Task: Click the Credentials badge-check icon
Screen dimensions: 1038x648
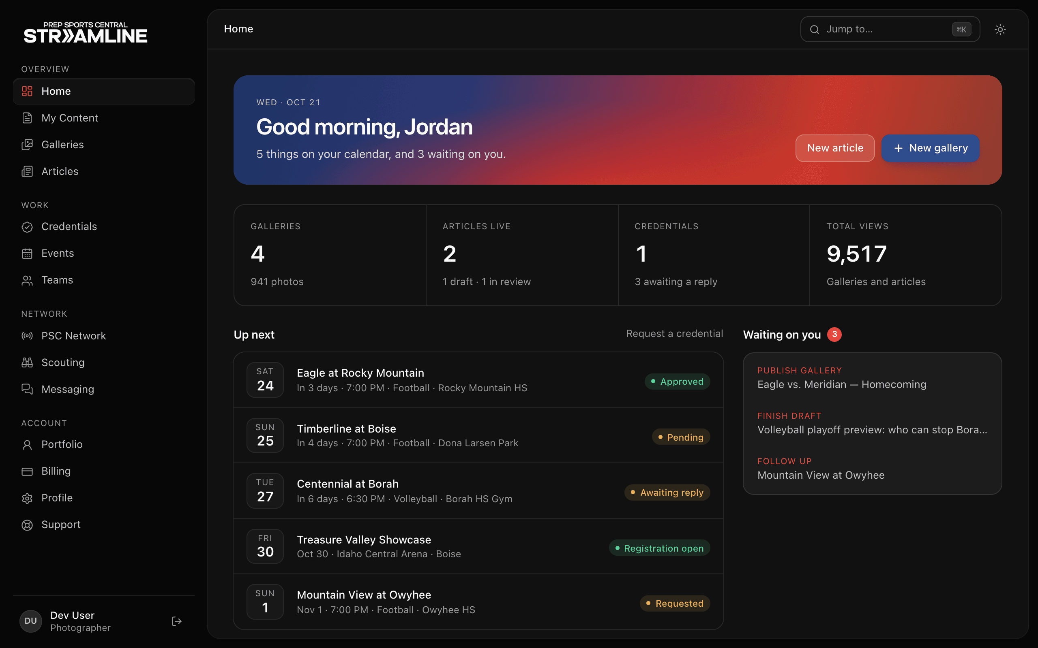Action: click(x=27, y=227)
